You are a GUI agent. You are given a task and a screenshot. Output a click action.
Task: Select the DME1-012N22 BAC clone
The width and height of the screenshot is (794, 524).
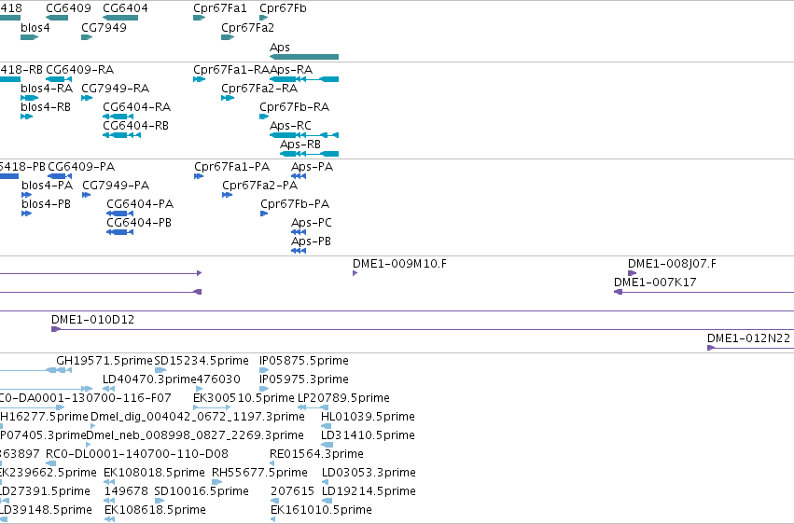coord(750,348)
